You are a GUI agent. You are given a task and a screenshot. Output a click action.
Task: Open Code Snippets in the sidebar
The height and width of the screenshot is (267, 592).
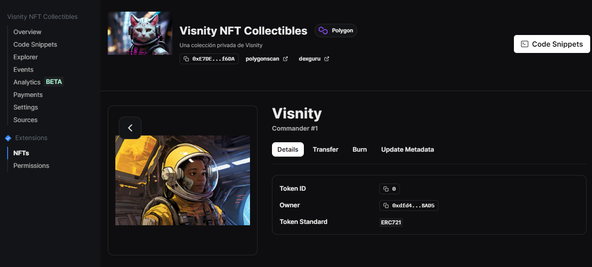(35, 44)
